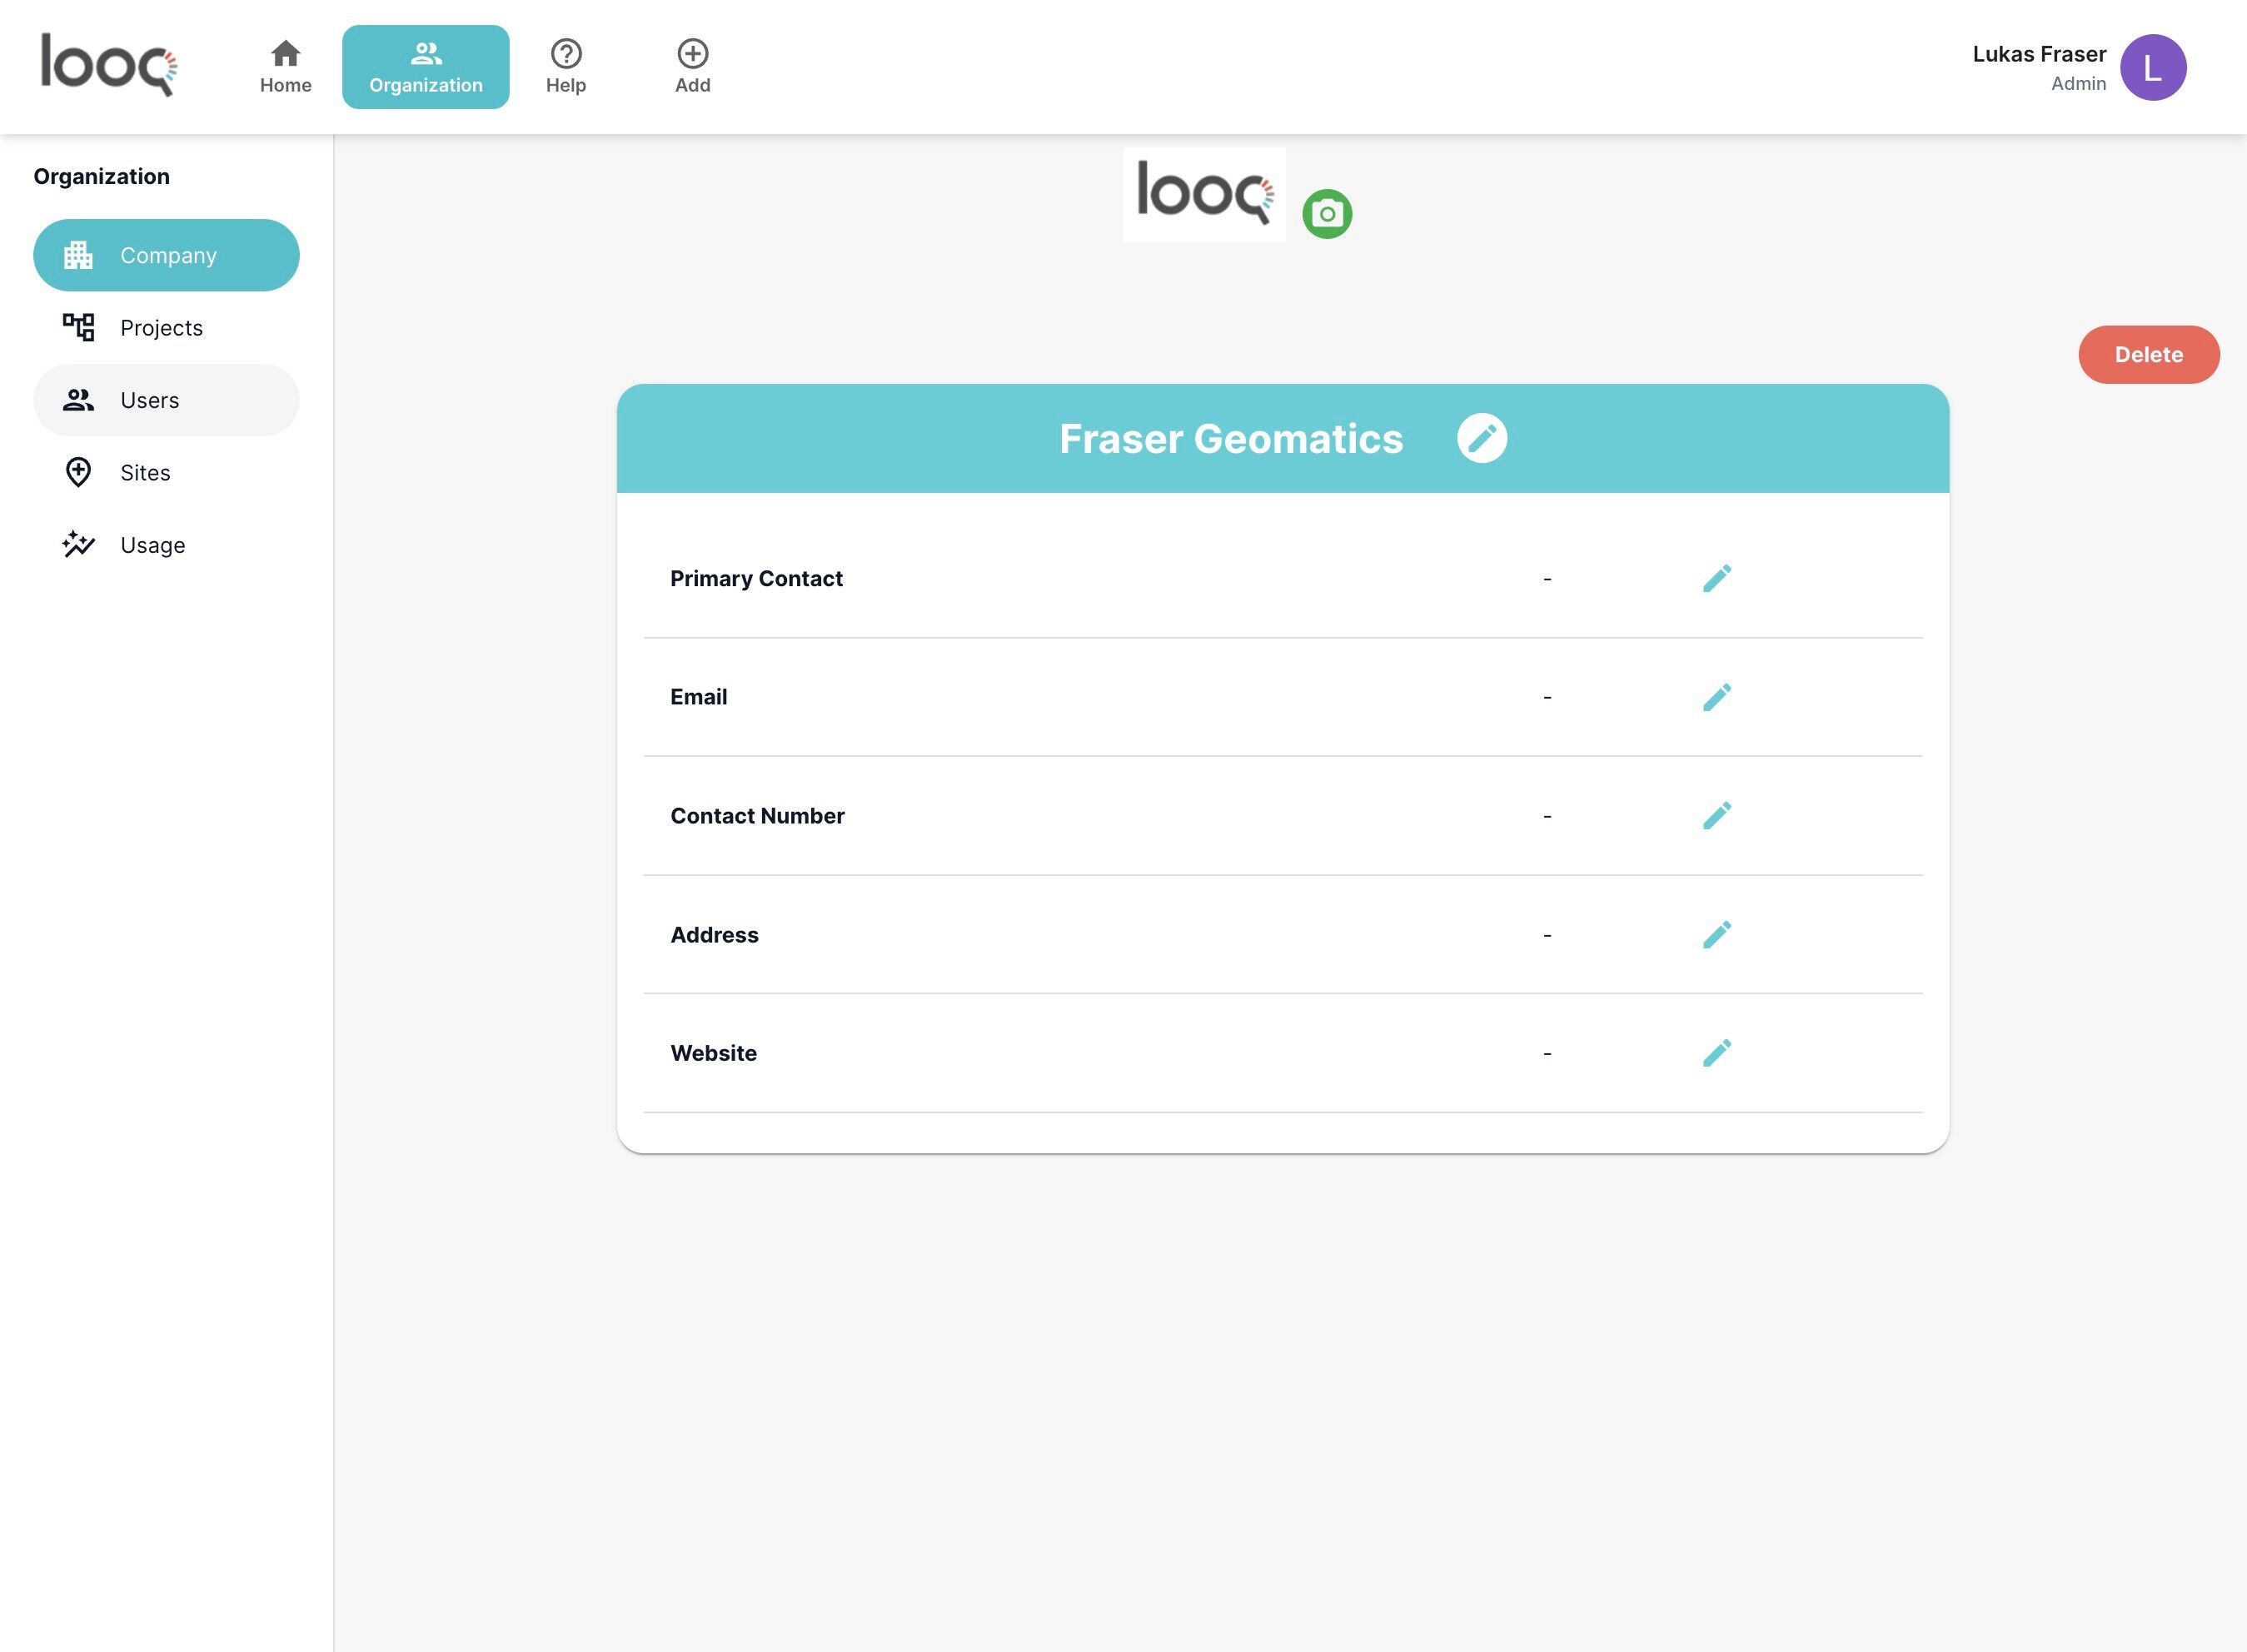Open the Help page
2247x1652 pixels.
tap(565, 67)
